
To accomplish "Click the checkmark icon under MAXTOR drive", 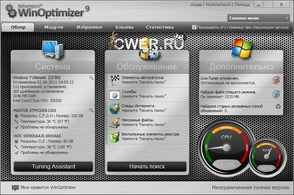I will click(x=17, y=127).
